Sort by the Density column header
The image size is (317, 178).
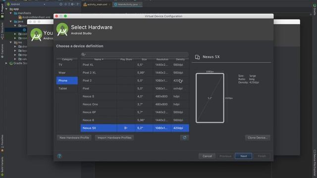(x=180, y=59)
